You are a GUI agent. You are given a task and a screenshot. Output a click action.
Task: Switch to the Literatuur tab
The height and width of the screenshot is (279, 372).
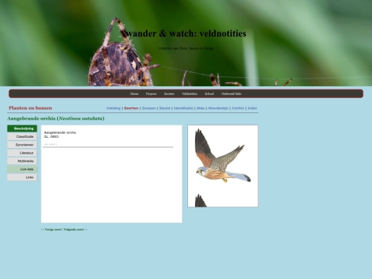click(22, 153)
